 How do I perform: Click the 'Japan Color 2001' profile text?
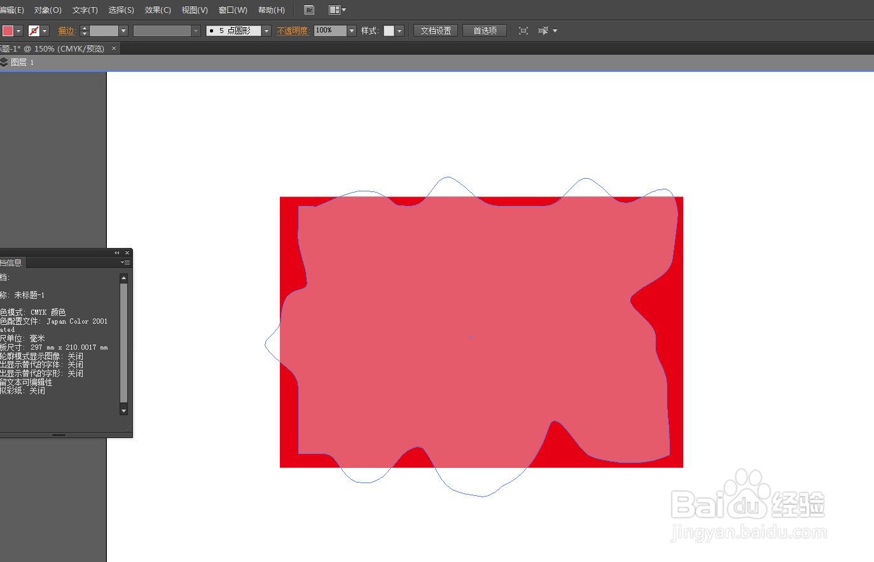[77, 321]
